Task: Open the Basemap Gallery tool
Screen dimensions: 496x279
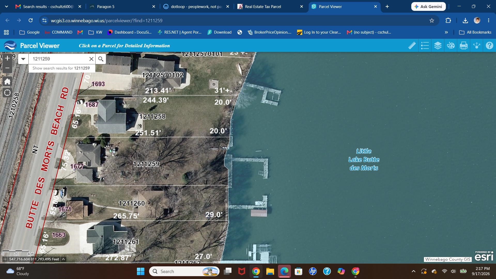Action: click(451, 46)
